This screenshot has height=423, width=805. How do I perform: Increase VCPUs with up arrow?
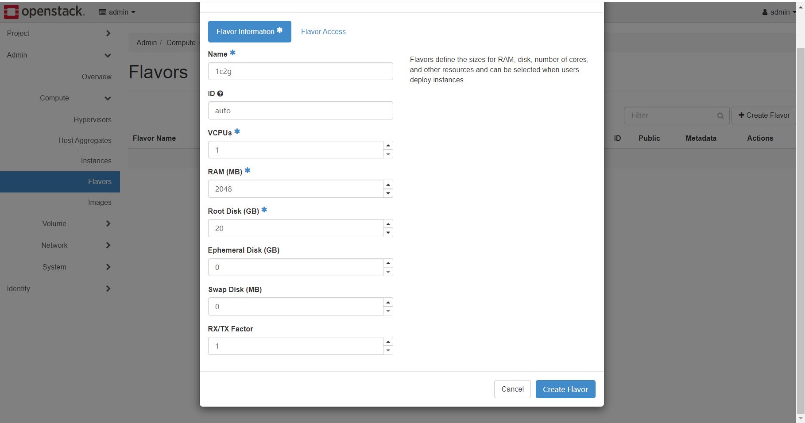point(388,146)
